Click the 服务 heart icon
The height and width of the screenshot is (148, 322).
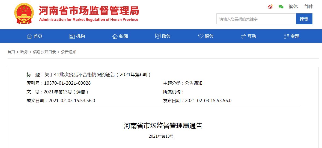pyautogui.click(x=201, y=36)
